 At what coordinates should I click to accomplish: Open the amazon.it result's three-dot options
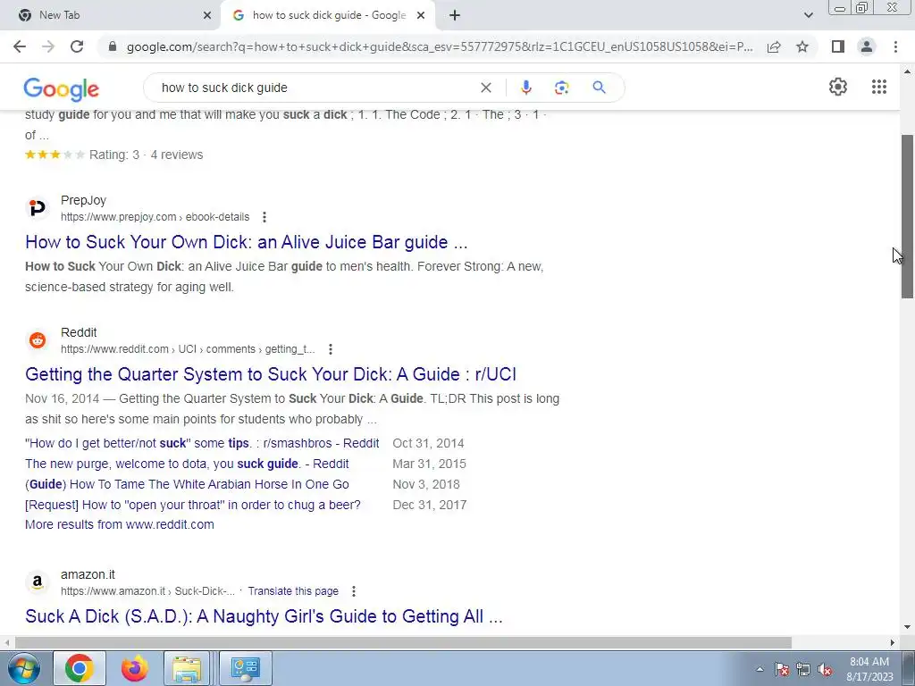(354, 591)
